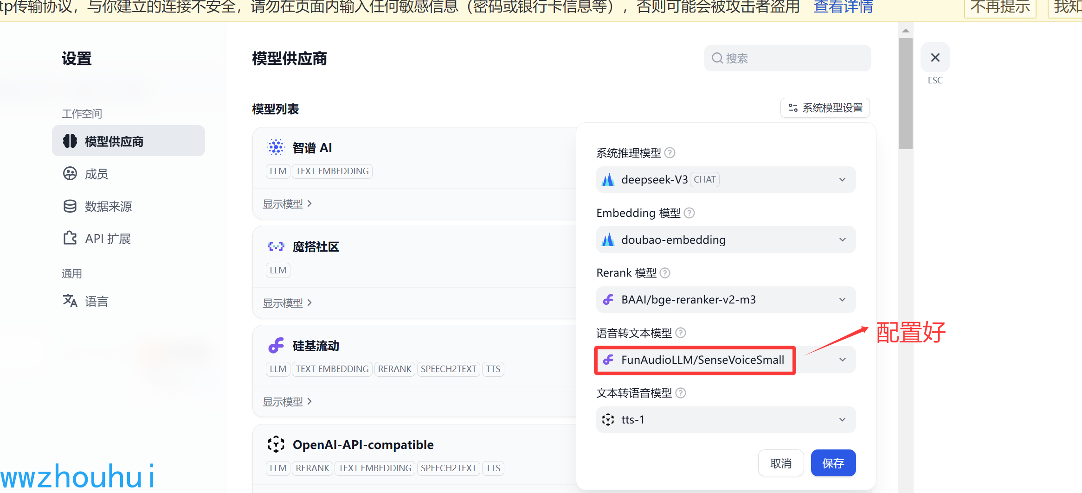Image resolution: width=1082 pixels, height=493 pixels.
Task: Click the doubao-embedding model logo
Action: [x=608, y=240]
